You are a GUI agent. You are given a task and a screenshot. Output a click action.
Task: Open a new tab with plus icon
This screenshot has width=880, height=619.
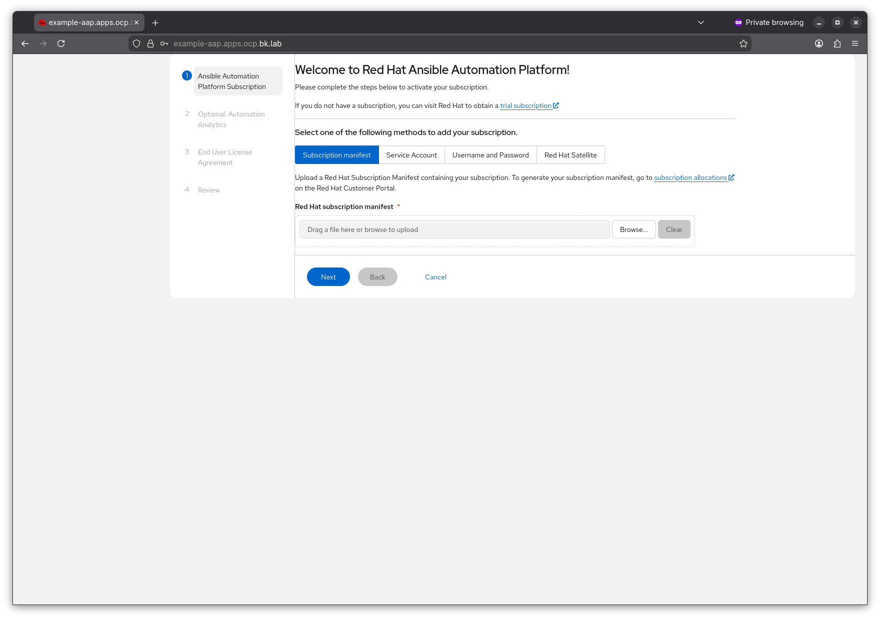pos(155,22)
